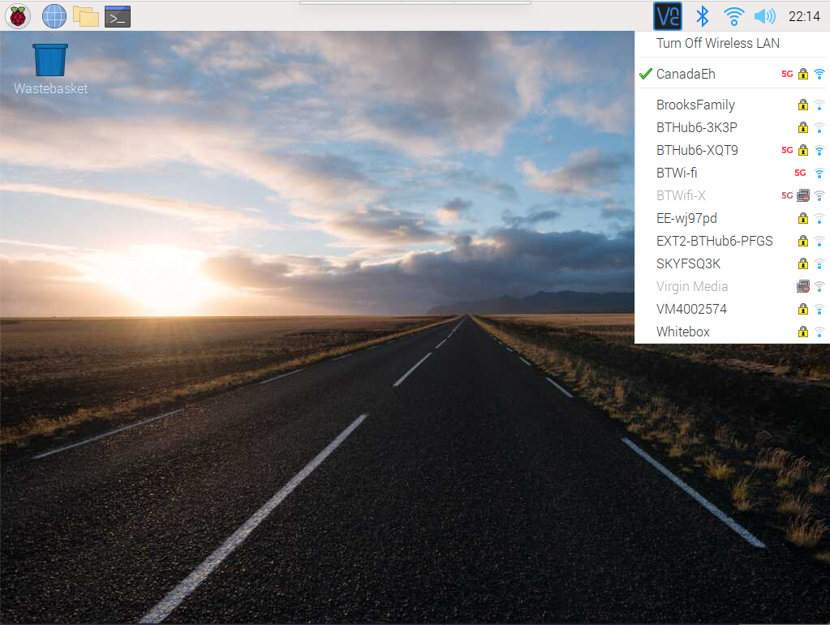The width and height of the screenshot is (830, 625).
Task: Pick the EE-wj97pd wireless network
Action: (732, 218)
